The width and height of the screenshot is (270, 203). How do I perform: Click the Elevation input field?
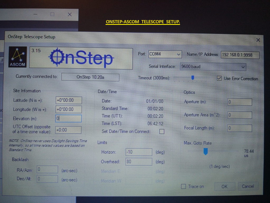(x=69, y=118)
